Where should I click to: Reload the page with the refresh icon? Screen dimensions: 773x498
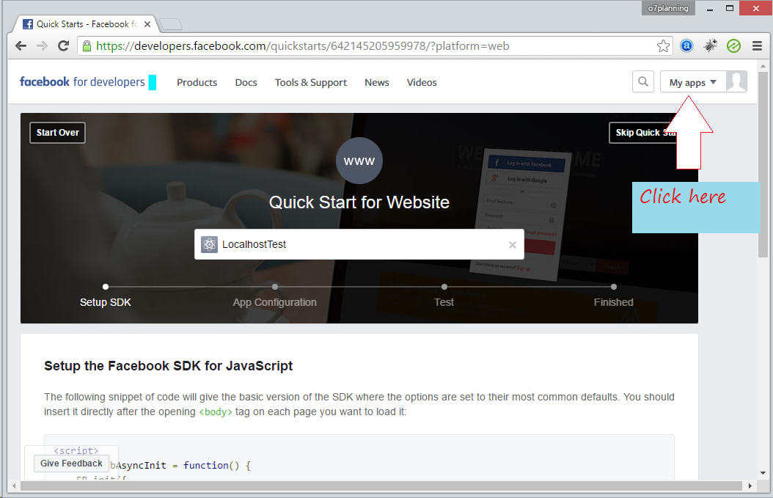tap(63, 46)
